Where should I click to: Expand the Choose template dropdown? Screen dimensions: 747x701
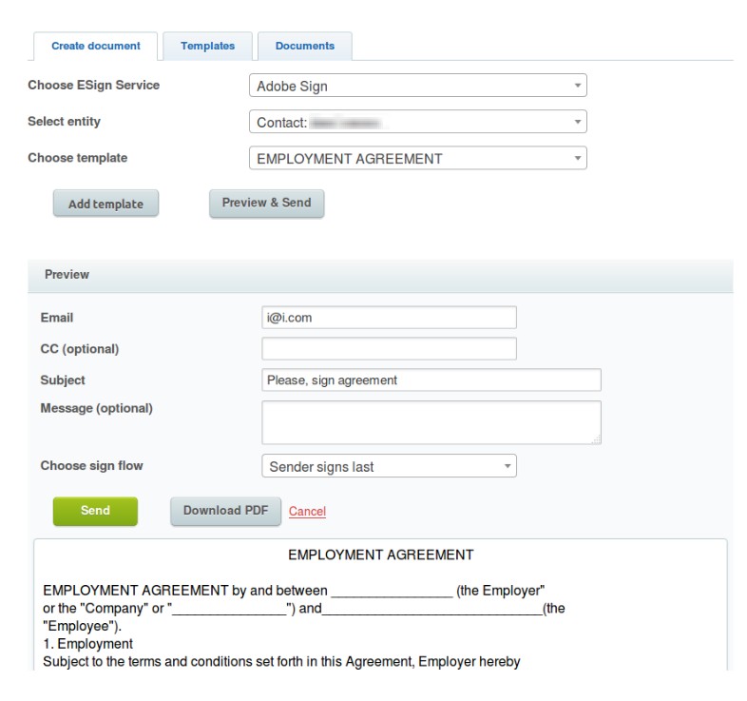pos(417,158)
